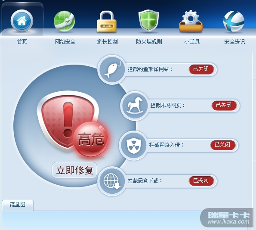Screen dimensions: 256x230
Task: Click the red 高危 danger ball
Action: 91,139
